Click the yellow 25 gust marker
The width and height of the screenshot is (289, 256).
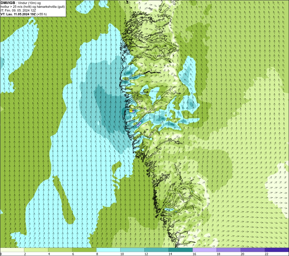131,111
